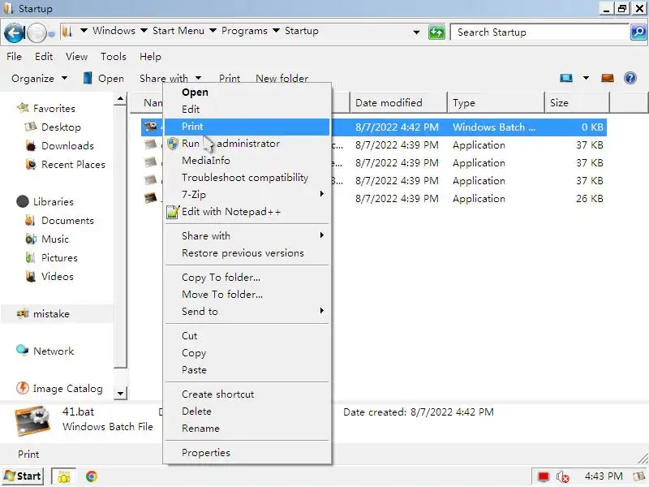Click the Documents library icon
The width and height of the screenshot is (649, 487).
tap(31, 220)
